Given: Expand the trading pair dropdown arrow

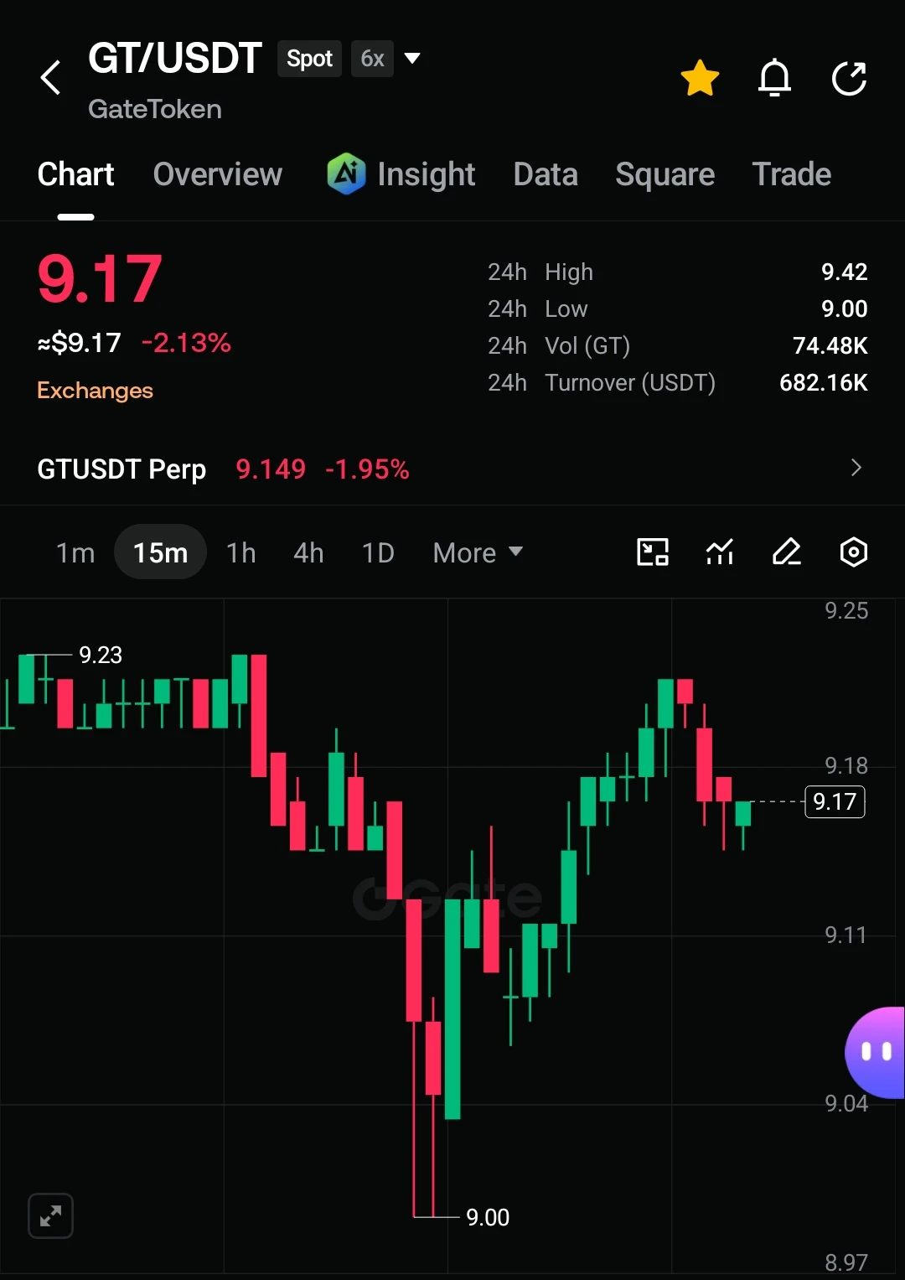Looking at the screenshot, I should (x=412, y=59).
